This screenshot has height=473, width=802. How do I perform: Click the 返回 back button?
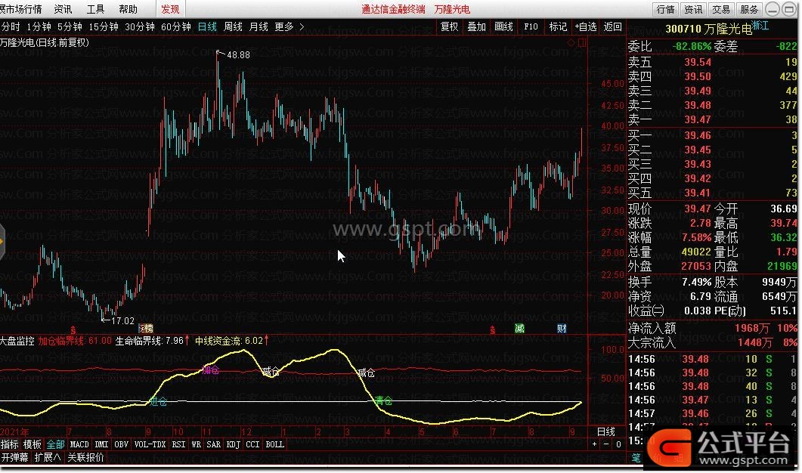613,26
